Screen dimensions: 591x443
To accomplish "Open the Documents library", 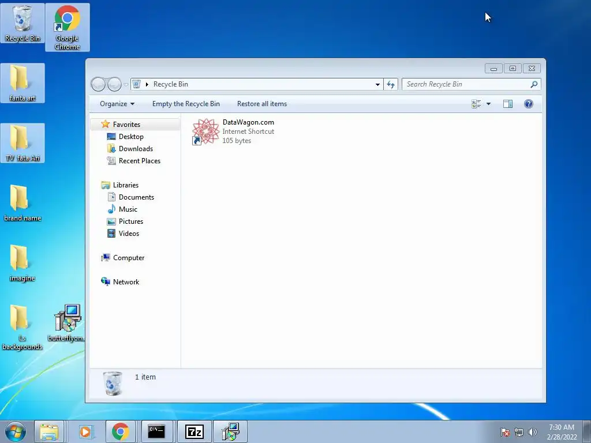I will point(136,197).
